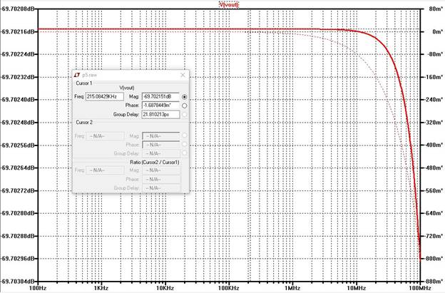Click Ratio Freq N/A field
The width and height of the screenshot is (445, 293).
[105, 170]
